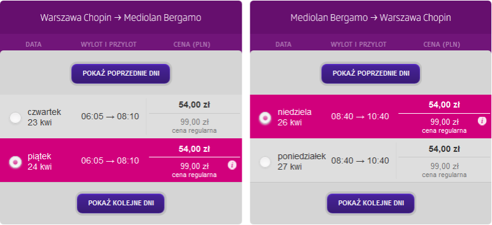Viewport: 492px width, 225px height.
Task: Click CENA (PLN) column header in outbound panel
Action: (192, 44)
